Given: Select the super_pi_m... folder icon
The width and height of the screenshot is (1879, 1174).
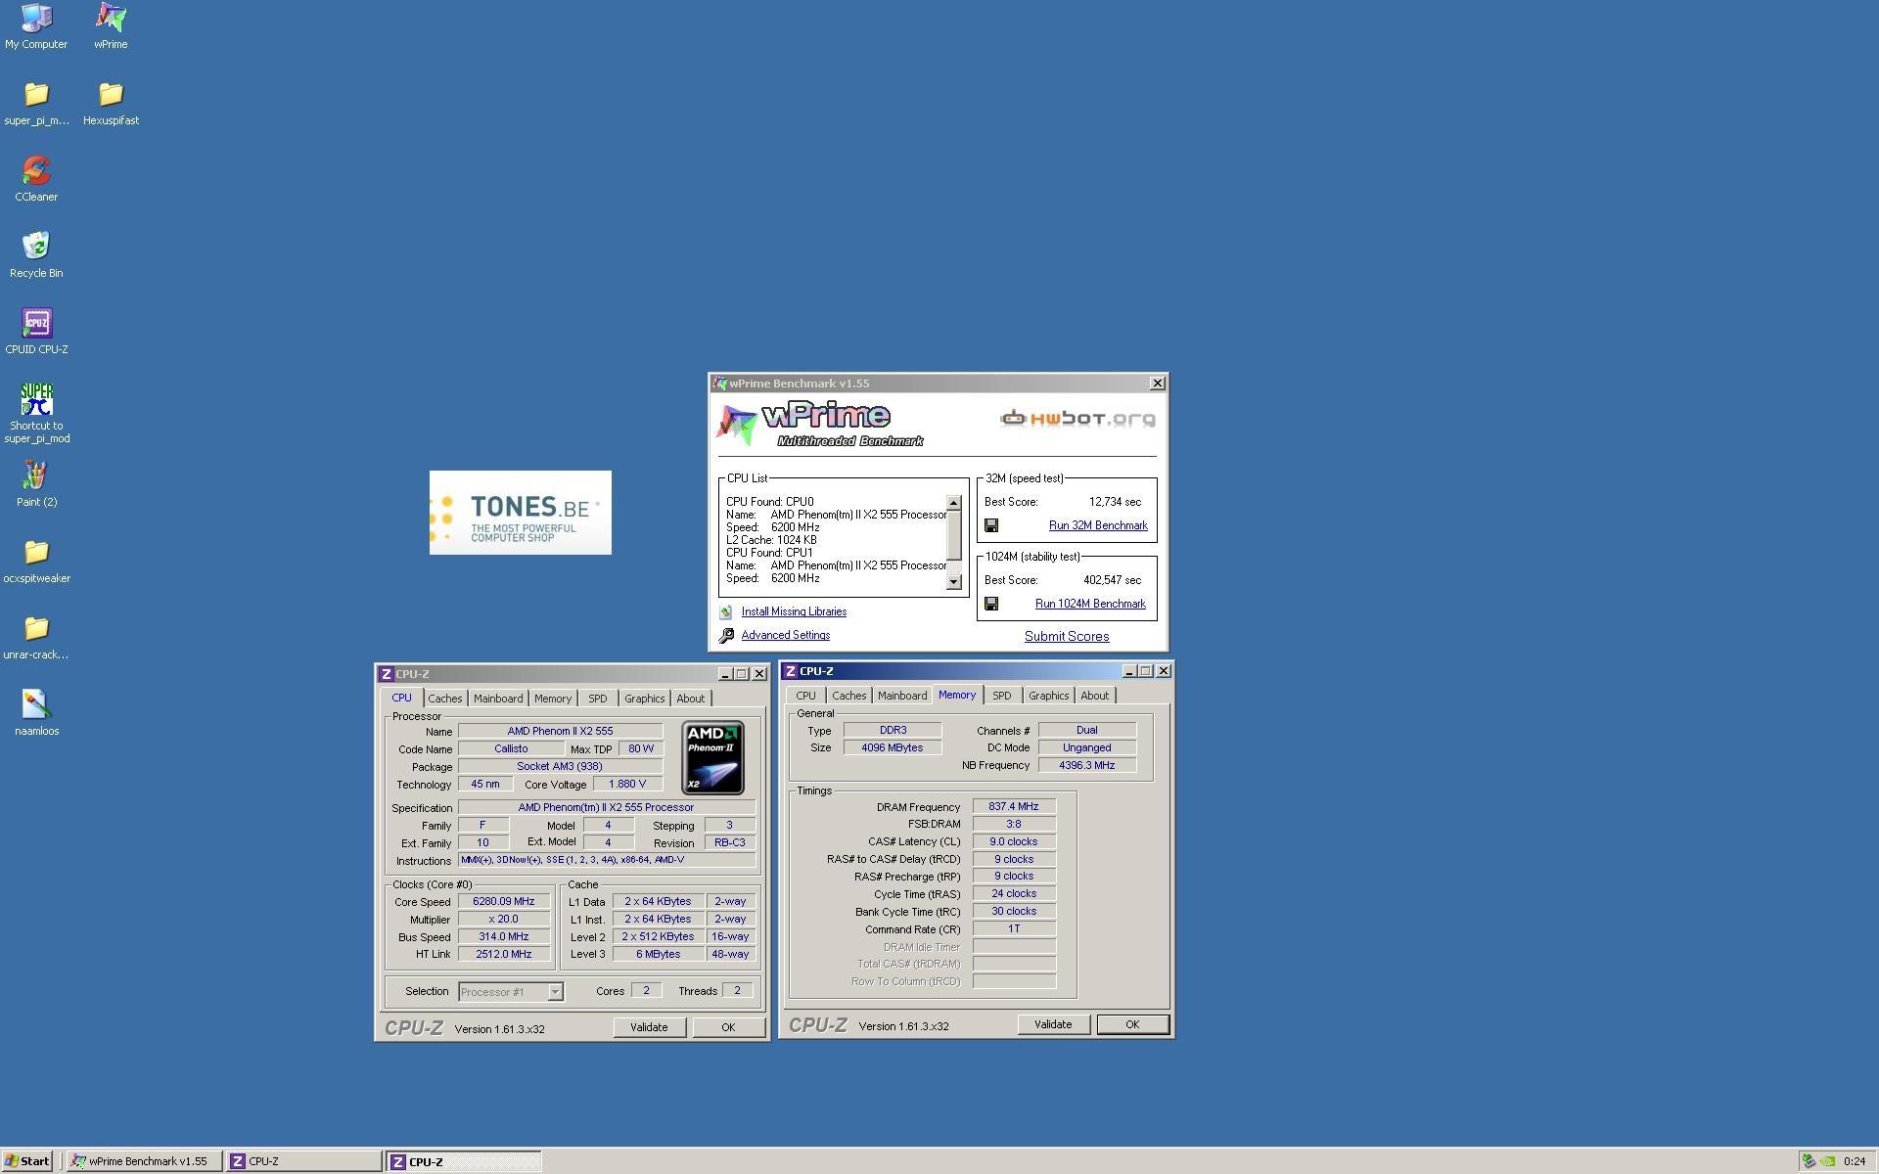Looking at the screenshot, I should (36, 103).
